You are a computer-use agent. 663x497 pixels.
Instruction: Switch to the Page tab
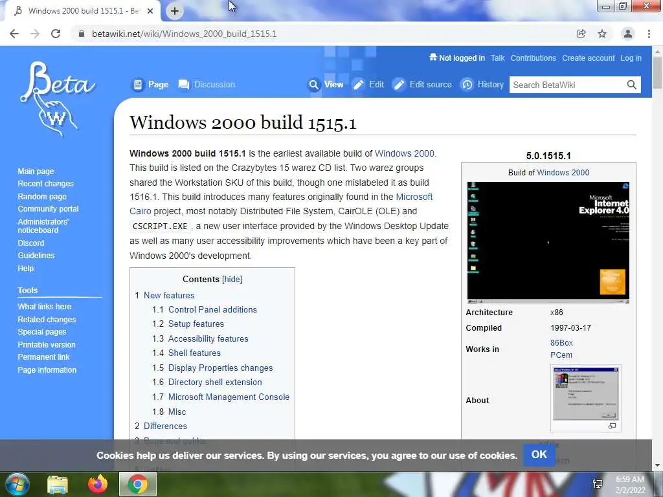[150, 85]
